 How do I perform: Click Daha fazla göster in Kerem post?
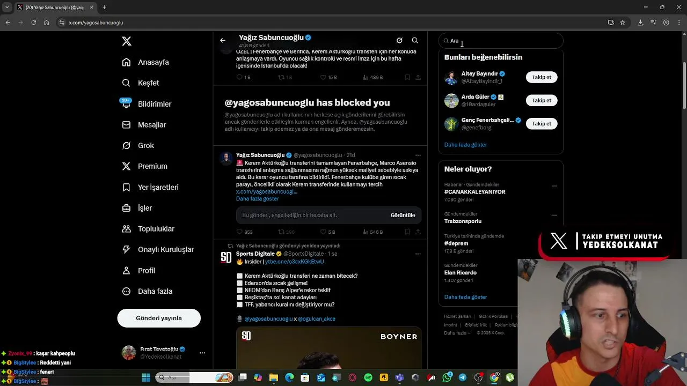tap(257, 199)
